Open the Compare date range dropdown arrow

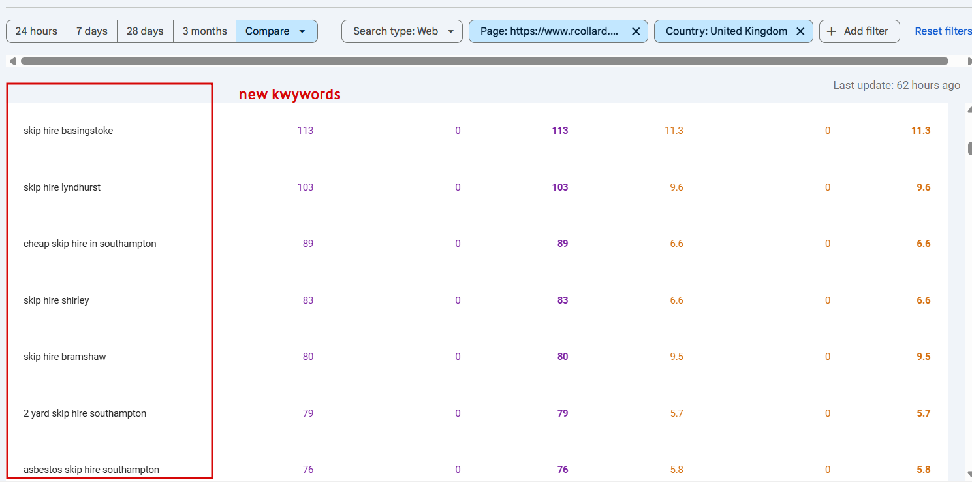(302, 31)
